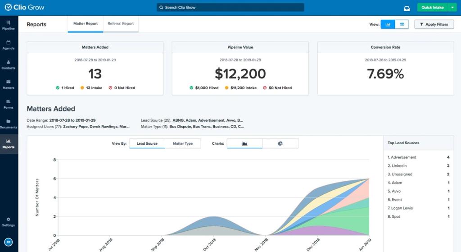Screen dimensions: 461x252
Task: Open Contacts from the sidebar
Action: [x=9, y=65]
